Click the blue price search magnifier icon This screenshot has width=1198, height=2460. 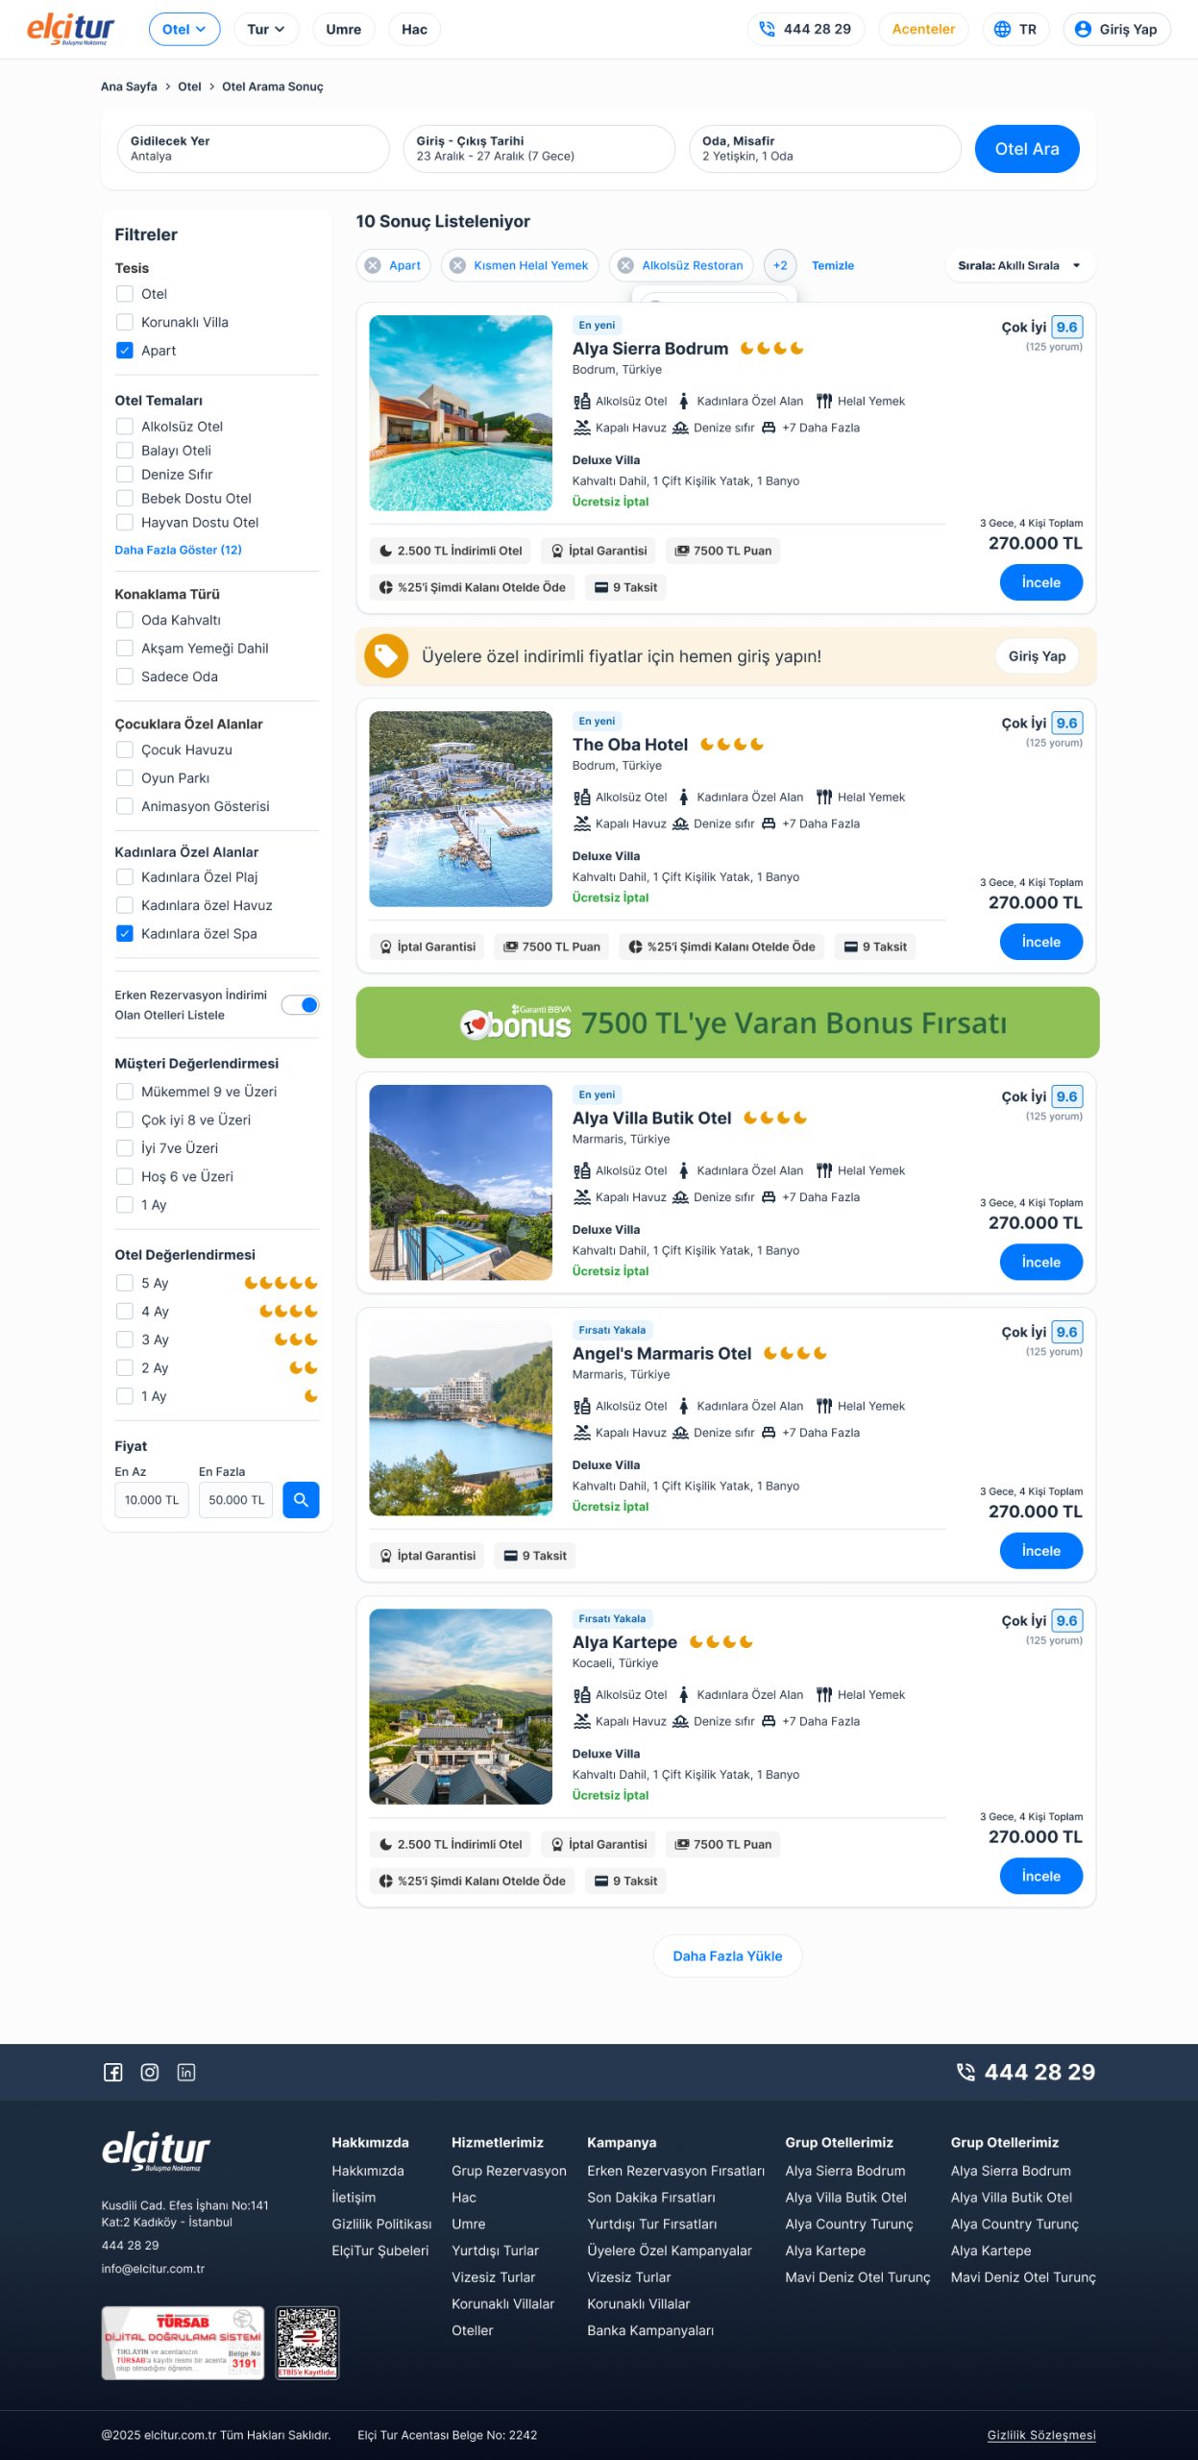(x=301, y=1499)
